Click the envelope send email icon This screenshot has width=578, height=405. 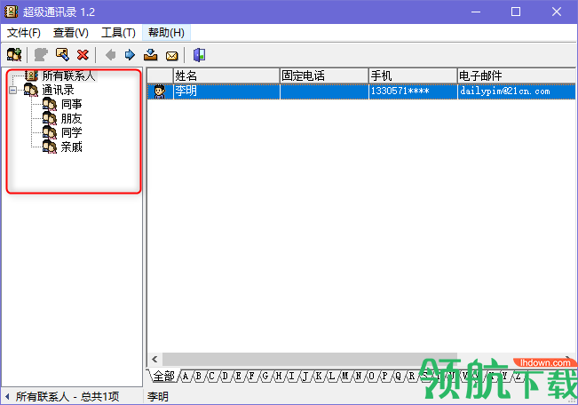pyautogui.click(x=171, y=56)
